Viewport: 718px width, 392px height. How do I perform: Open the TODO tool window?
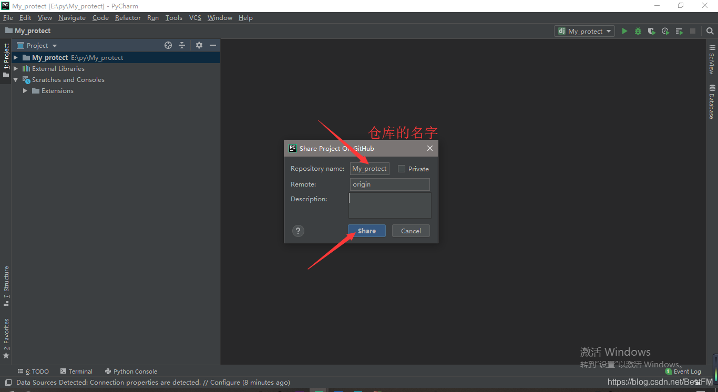[33, 372]
